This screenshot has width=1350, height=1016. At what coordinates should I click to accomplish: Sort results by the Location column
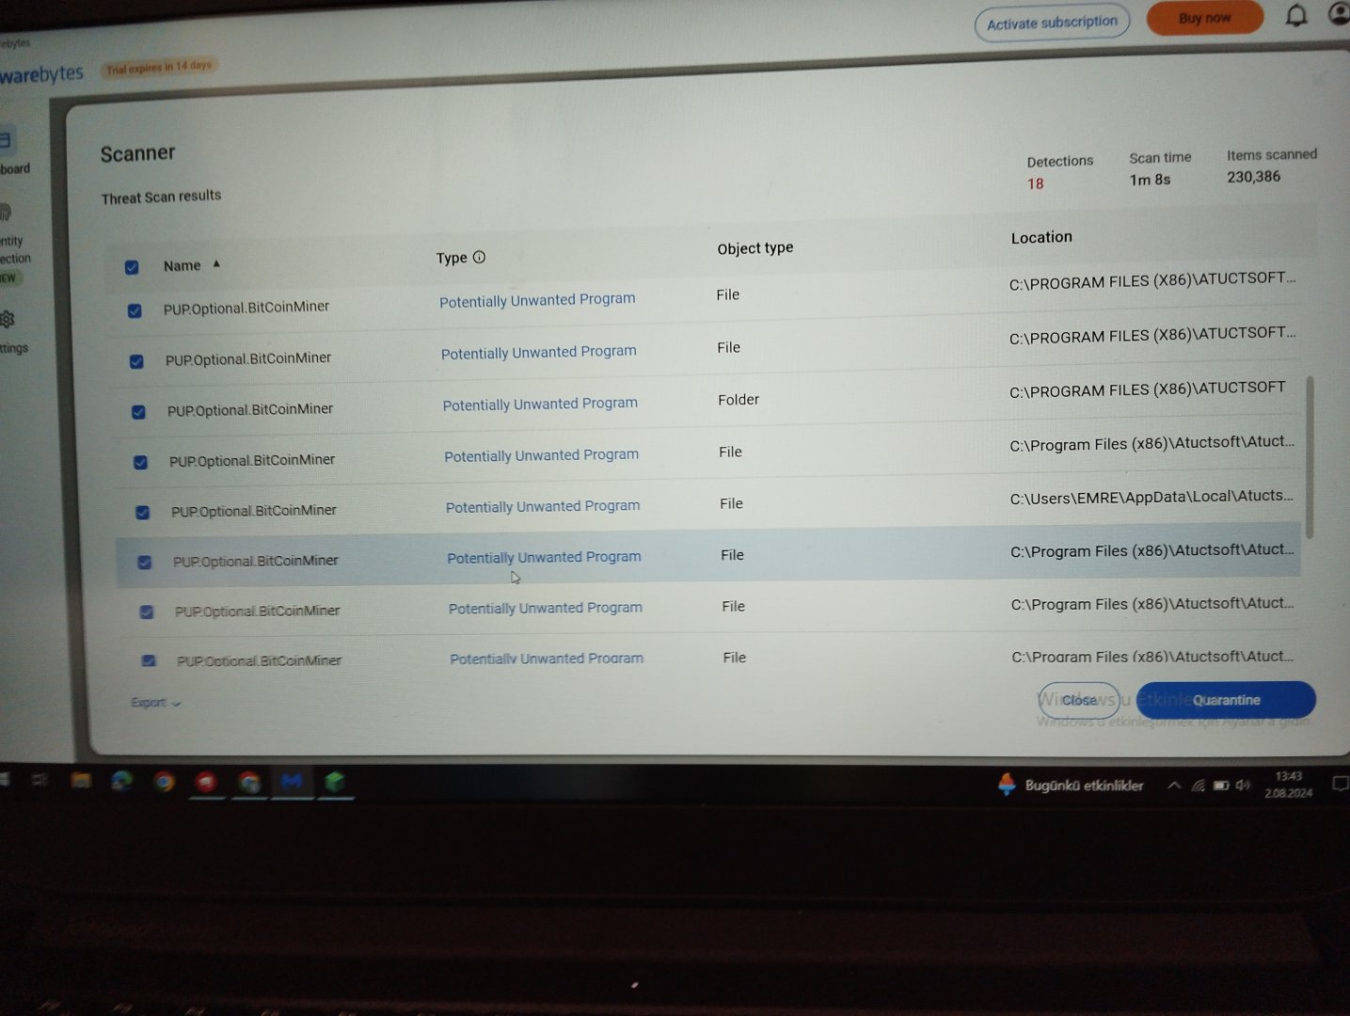pyautogui.click(x=1041, y=237)
